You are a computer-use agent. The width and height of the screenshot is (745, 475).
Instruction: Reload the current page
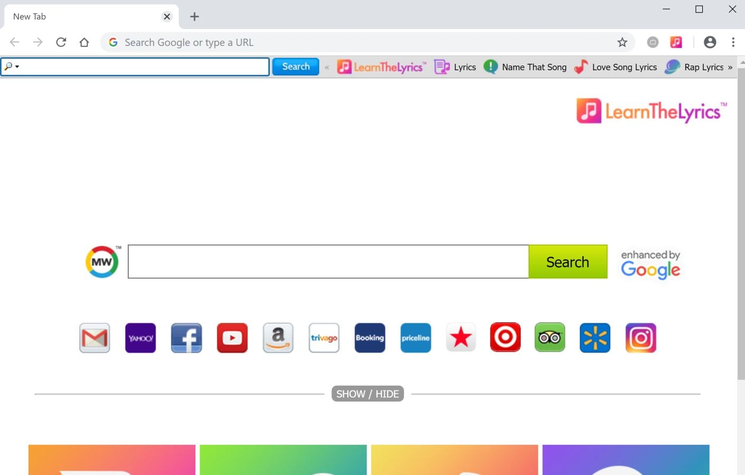click(61, 42)
